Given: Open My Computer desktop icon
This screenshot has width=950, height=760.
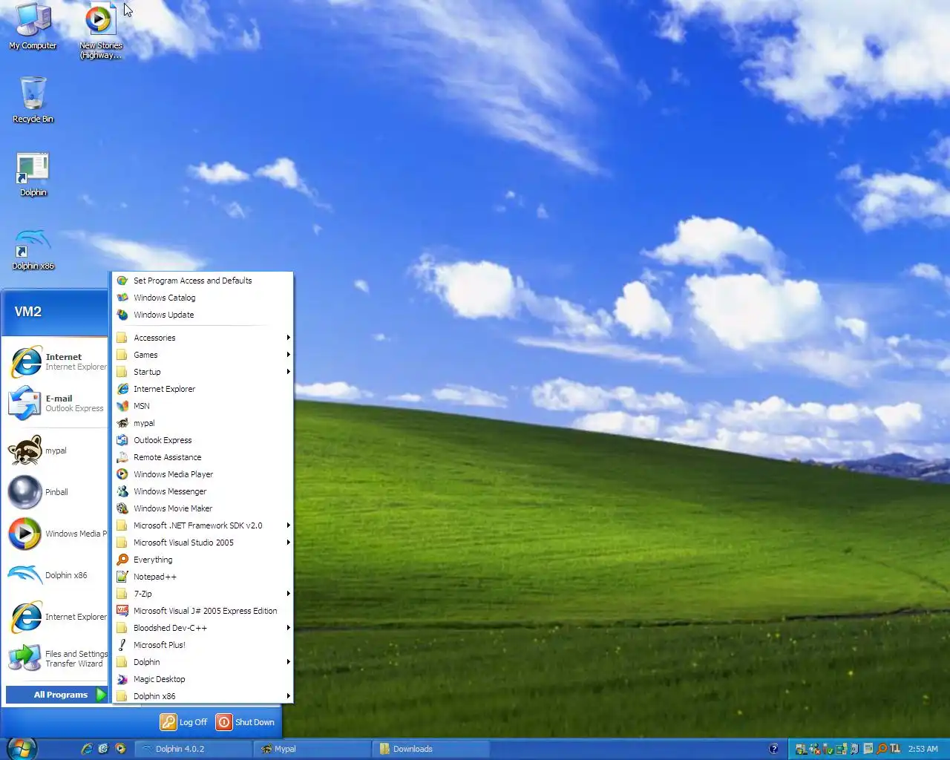Looking at the screenshot, I should [33, 27].
